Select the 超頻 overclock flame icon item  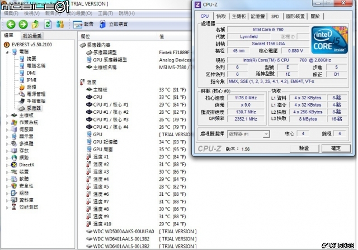click(x=22, y=87)
